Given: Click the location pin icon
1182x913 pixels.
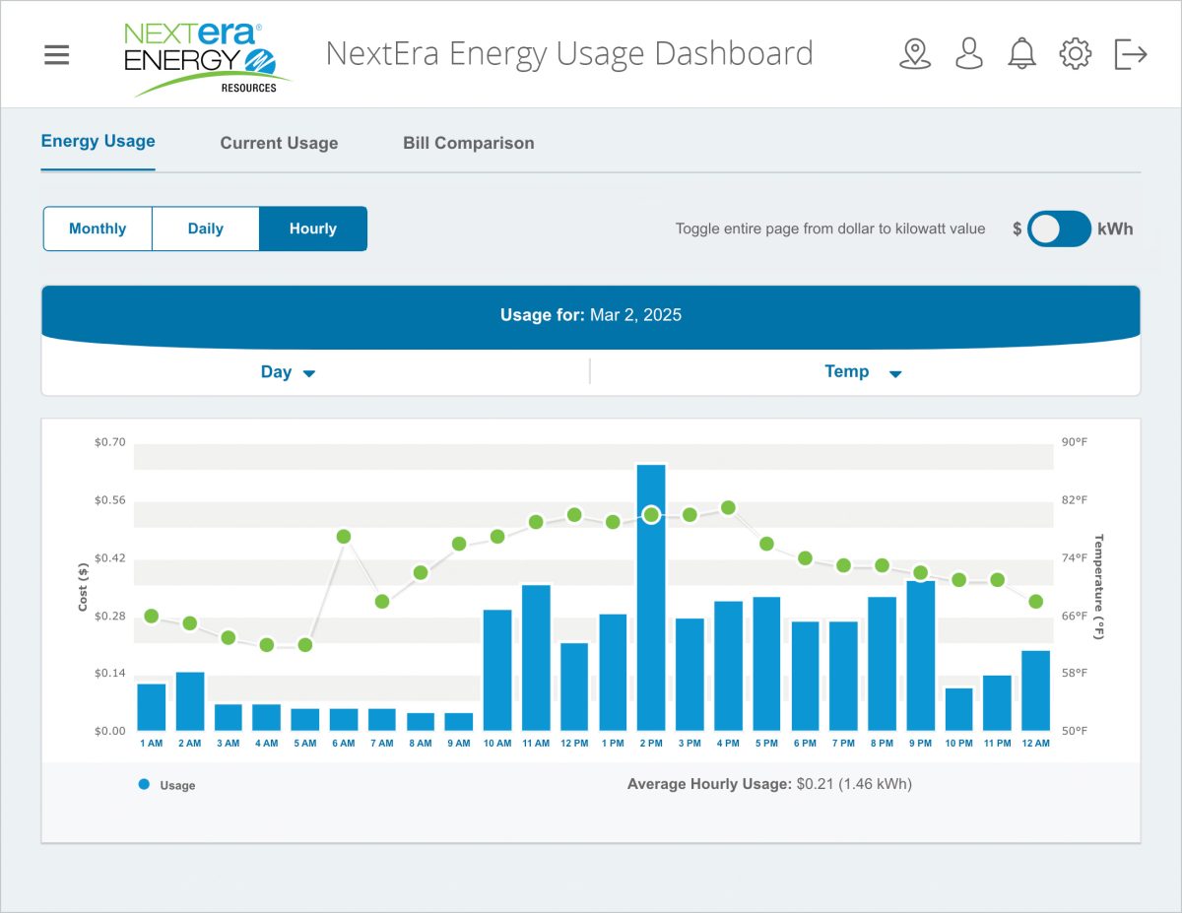Looking at the screenshot, I should (x=915, y=54).
